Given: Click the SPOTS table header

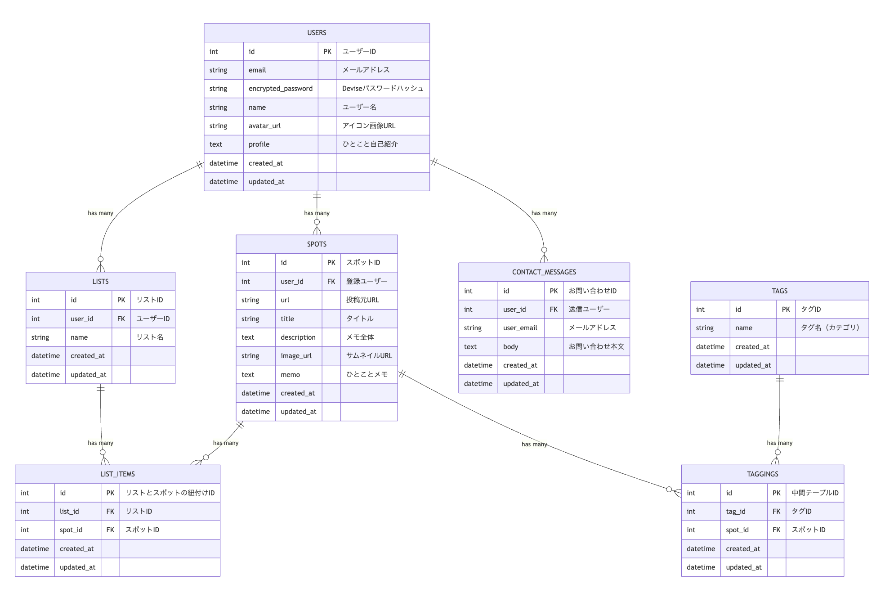Looking at the screenshot, I should tap(317, 244).
